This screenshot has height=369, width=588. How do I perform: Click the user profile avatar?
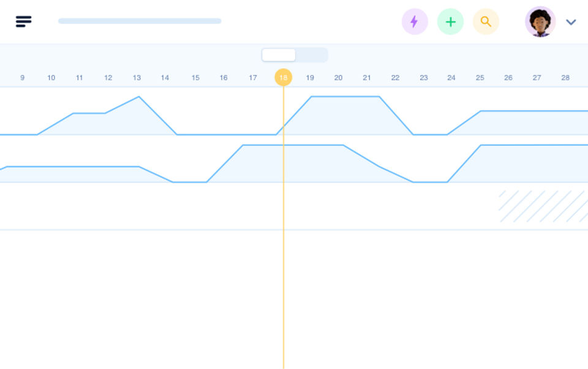click(x=540, y=22)
